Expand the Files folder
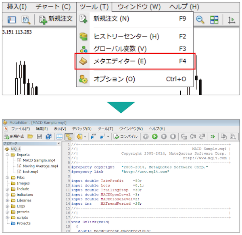This screenshot has height=235, width=242. click(x=7, y=178)
